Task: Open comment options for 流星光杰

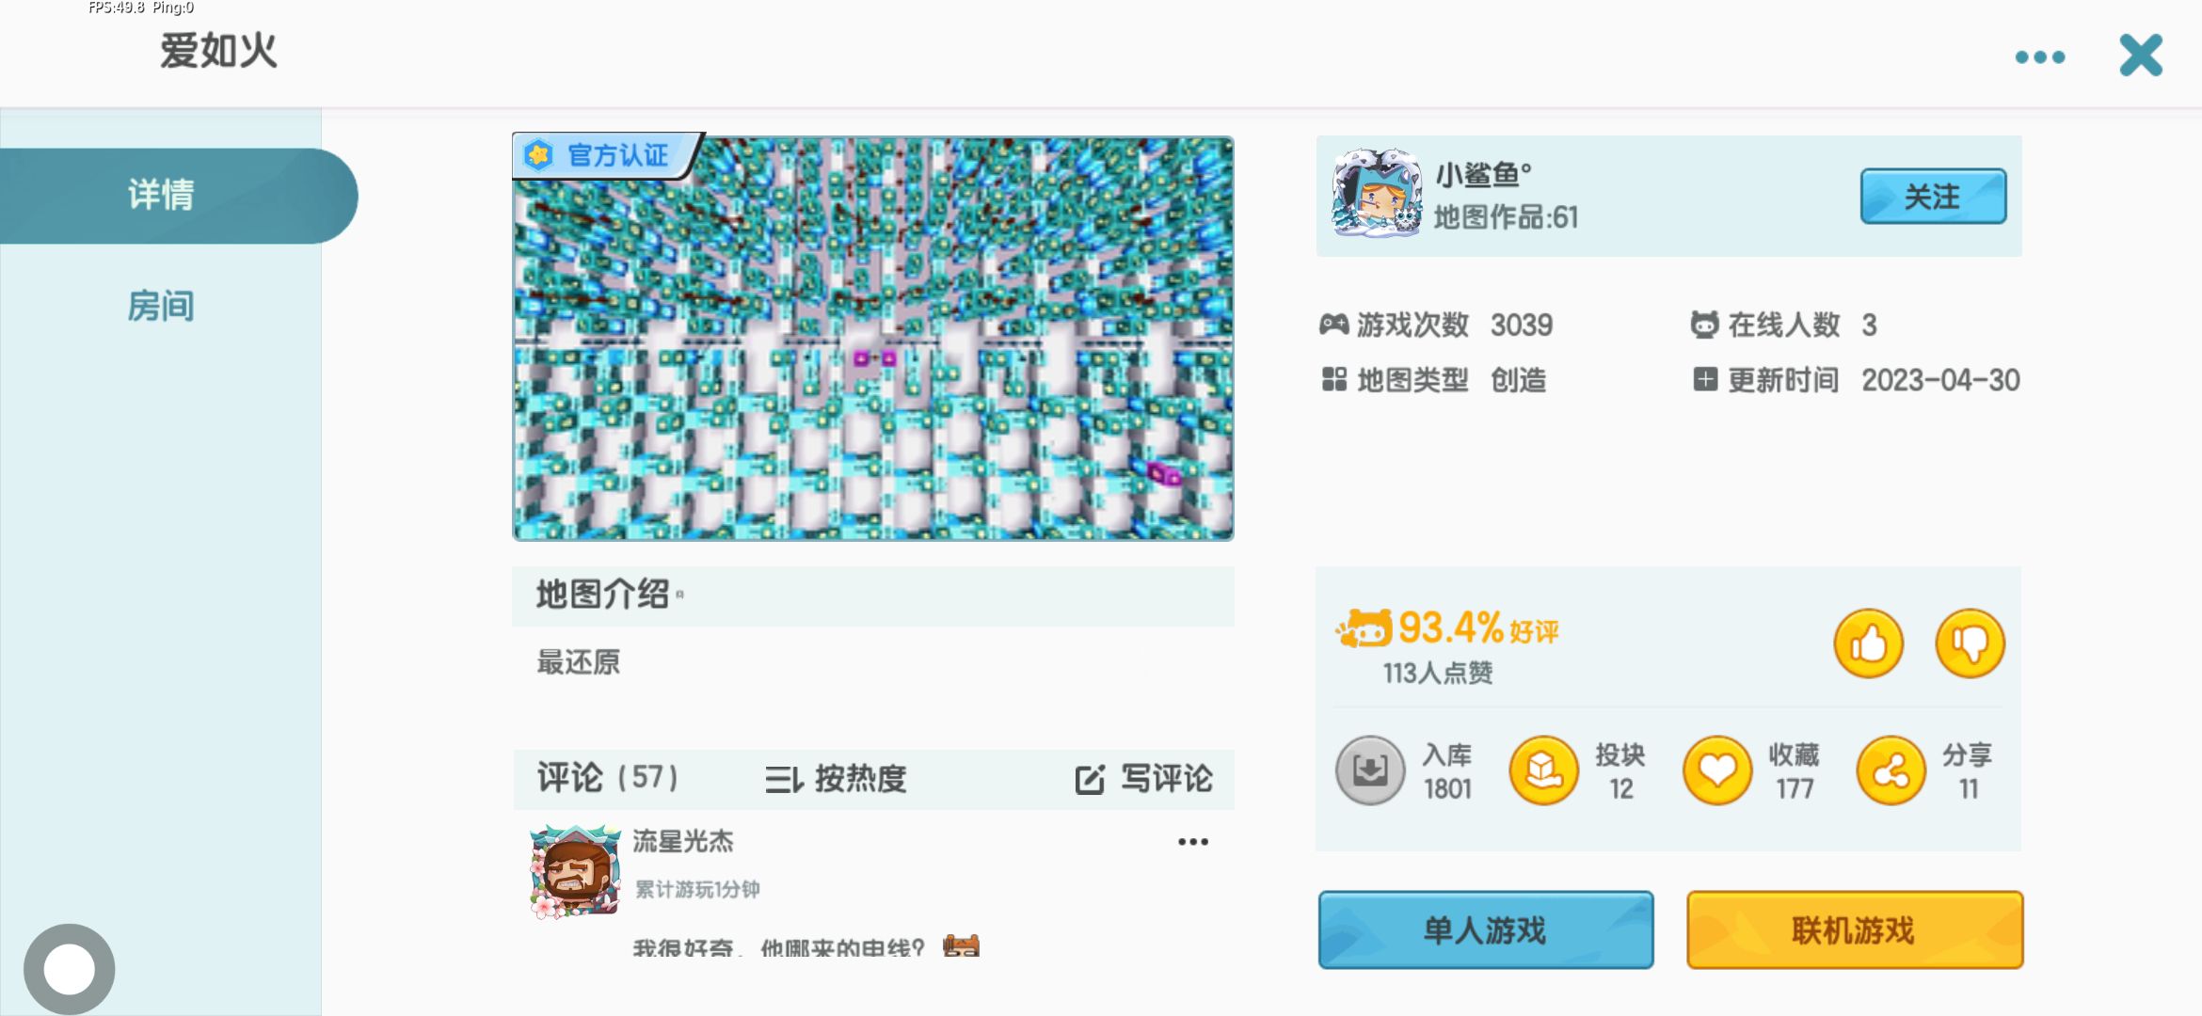Action: [x=1193, y=842]
